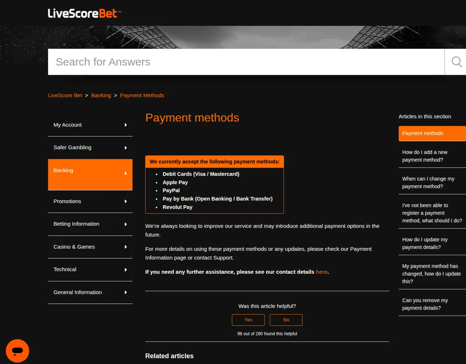Expand the Betting Information arrow
466x364 pixels.
[126, 224]
